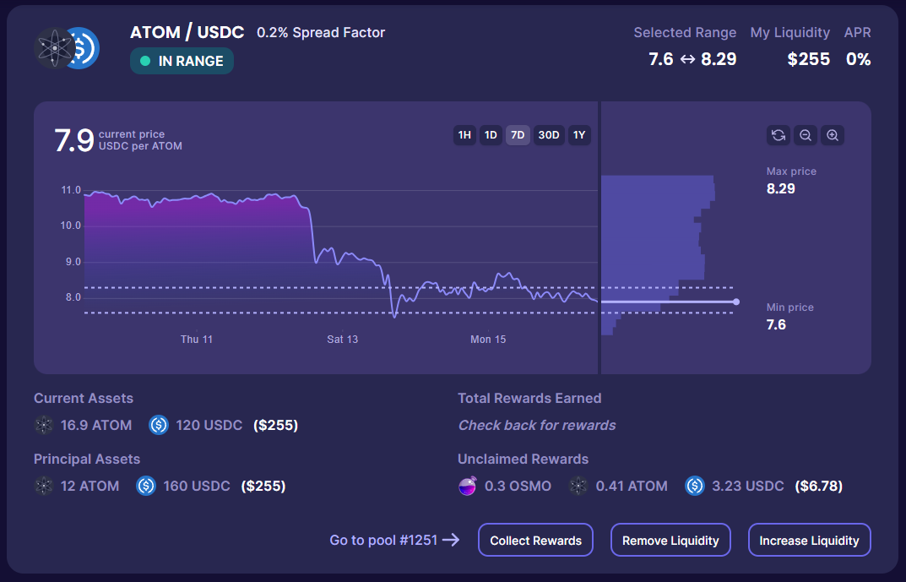This screenshot has height=582, width=906.
Task: Click the OSMO token icon in Unclaimed Rewards
Action: 468,486
